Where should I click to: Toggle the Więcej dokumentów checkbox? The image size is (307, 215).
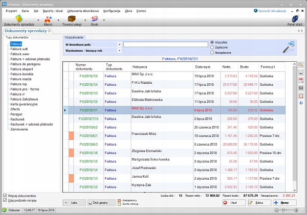[x=5, y=196]
